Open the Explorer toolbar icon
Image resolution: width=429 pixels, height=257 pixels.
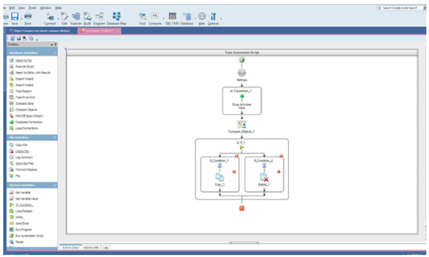[x=76, y=16]
